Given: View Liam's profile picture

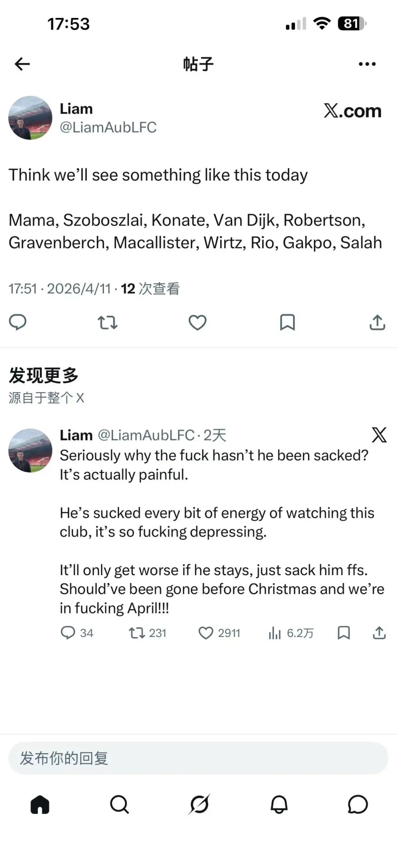Looking at the screenshot, I should point(30,118).
